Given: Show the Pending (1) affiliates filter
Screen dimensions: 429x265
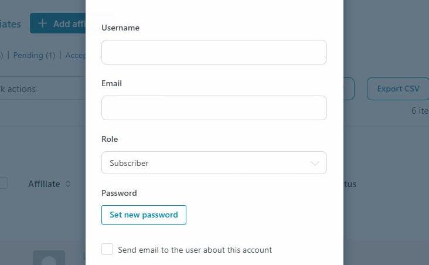Looking at the screenshot, I should pos(34,55).
